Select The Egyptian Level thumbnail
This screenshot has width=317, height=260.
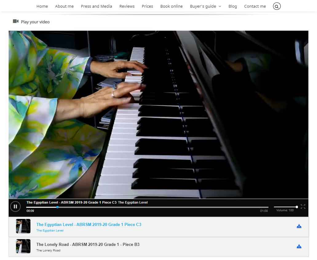pos(23,226)
